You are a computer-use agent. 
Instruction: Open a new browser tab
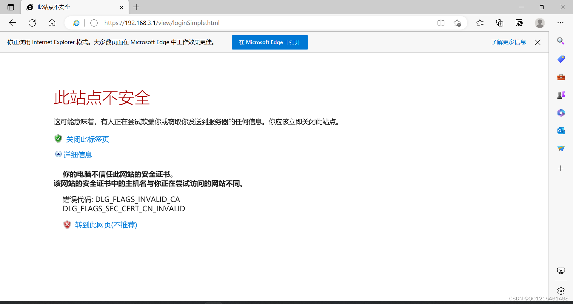(x=136, y=7)
